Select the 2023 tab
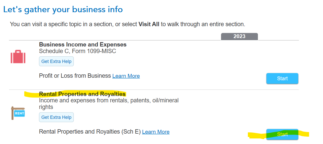 [x=239, y=36]
